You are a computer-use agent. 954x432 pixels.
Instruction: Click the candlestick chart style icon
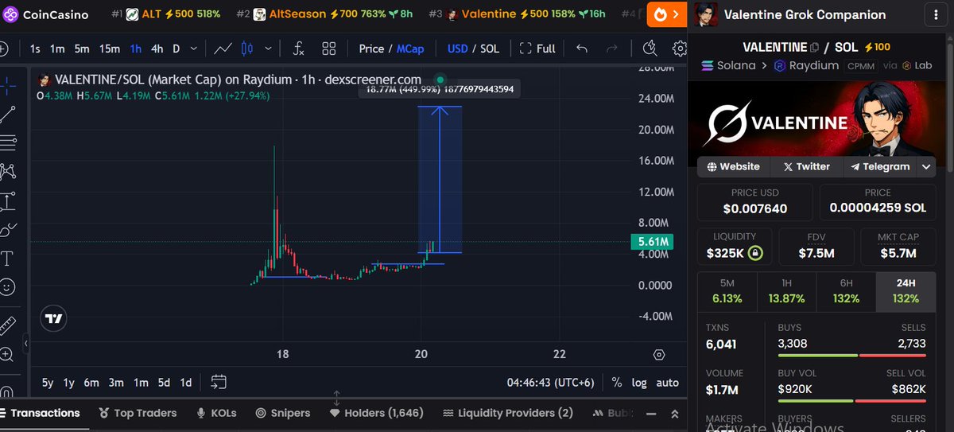click(246, 49)
